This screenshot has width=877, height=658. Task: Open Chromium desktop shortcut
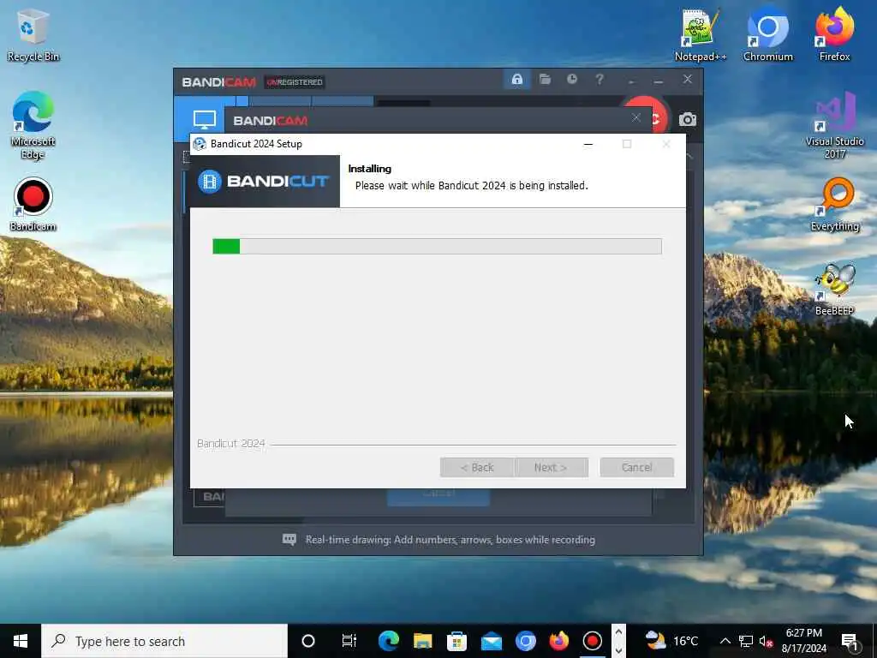(x=768, y=35)
